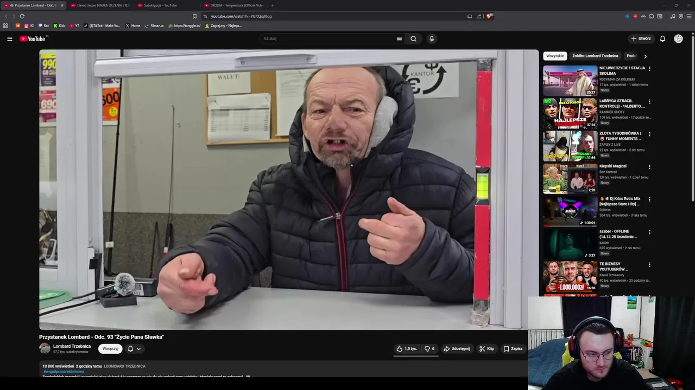
Task: Open YouTube notifications bell
Action: 662,38
